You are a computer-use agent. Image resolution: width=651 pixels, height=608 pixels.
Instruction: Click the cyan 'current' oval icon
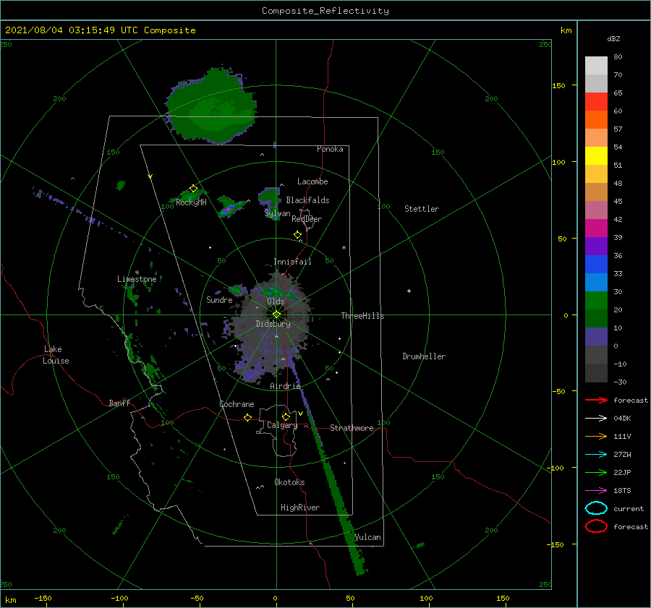pyautogui.click(x=596, y=508)
